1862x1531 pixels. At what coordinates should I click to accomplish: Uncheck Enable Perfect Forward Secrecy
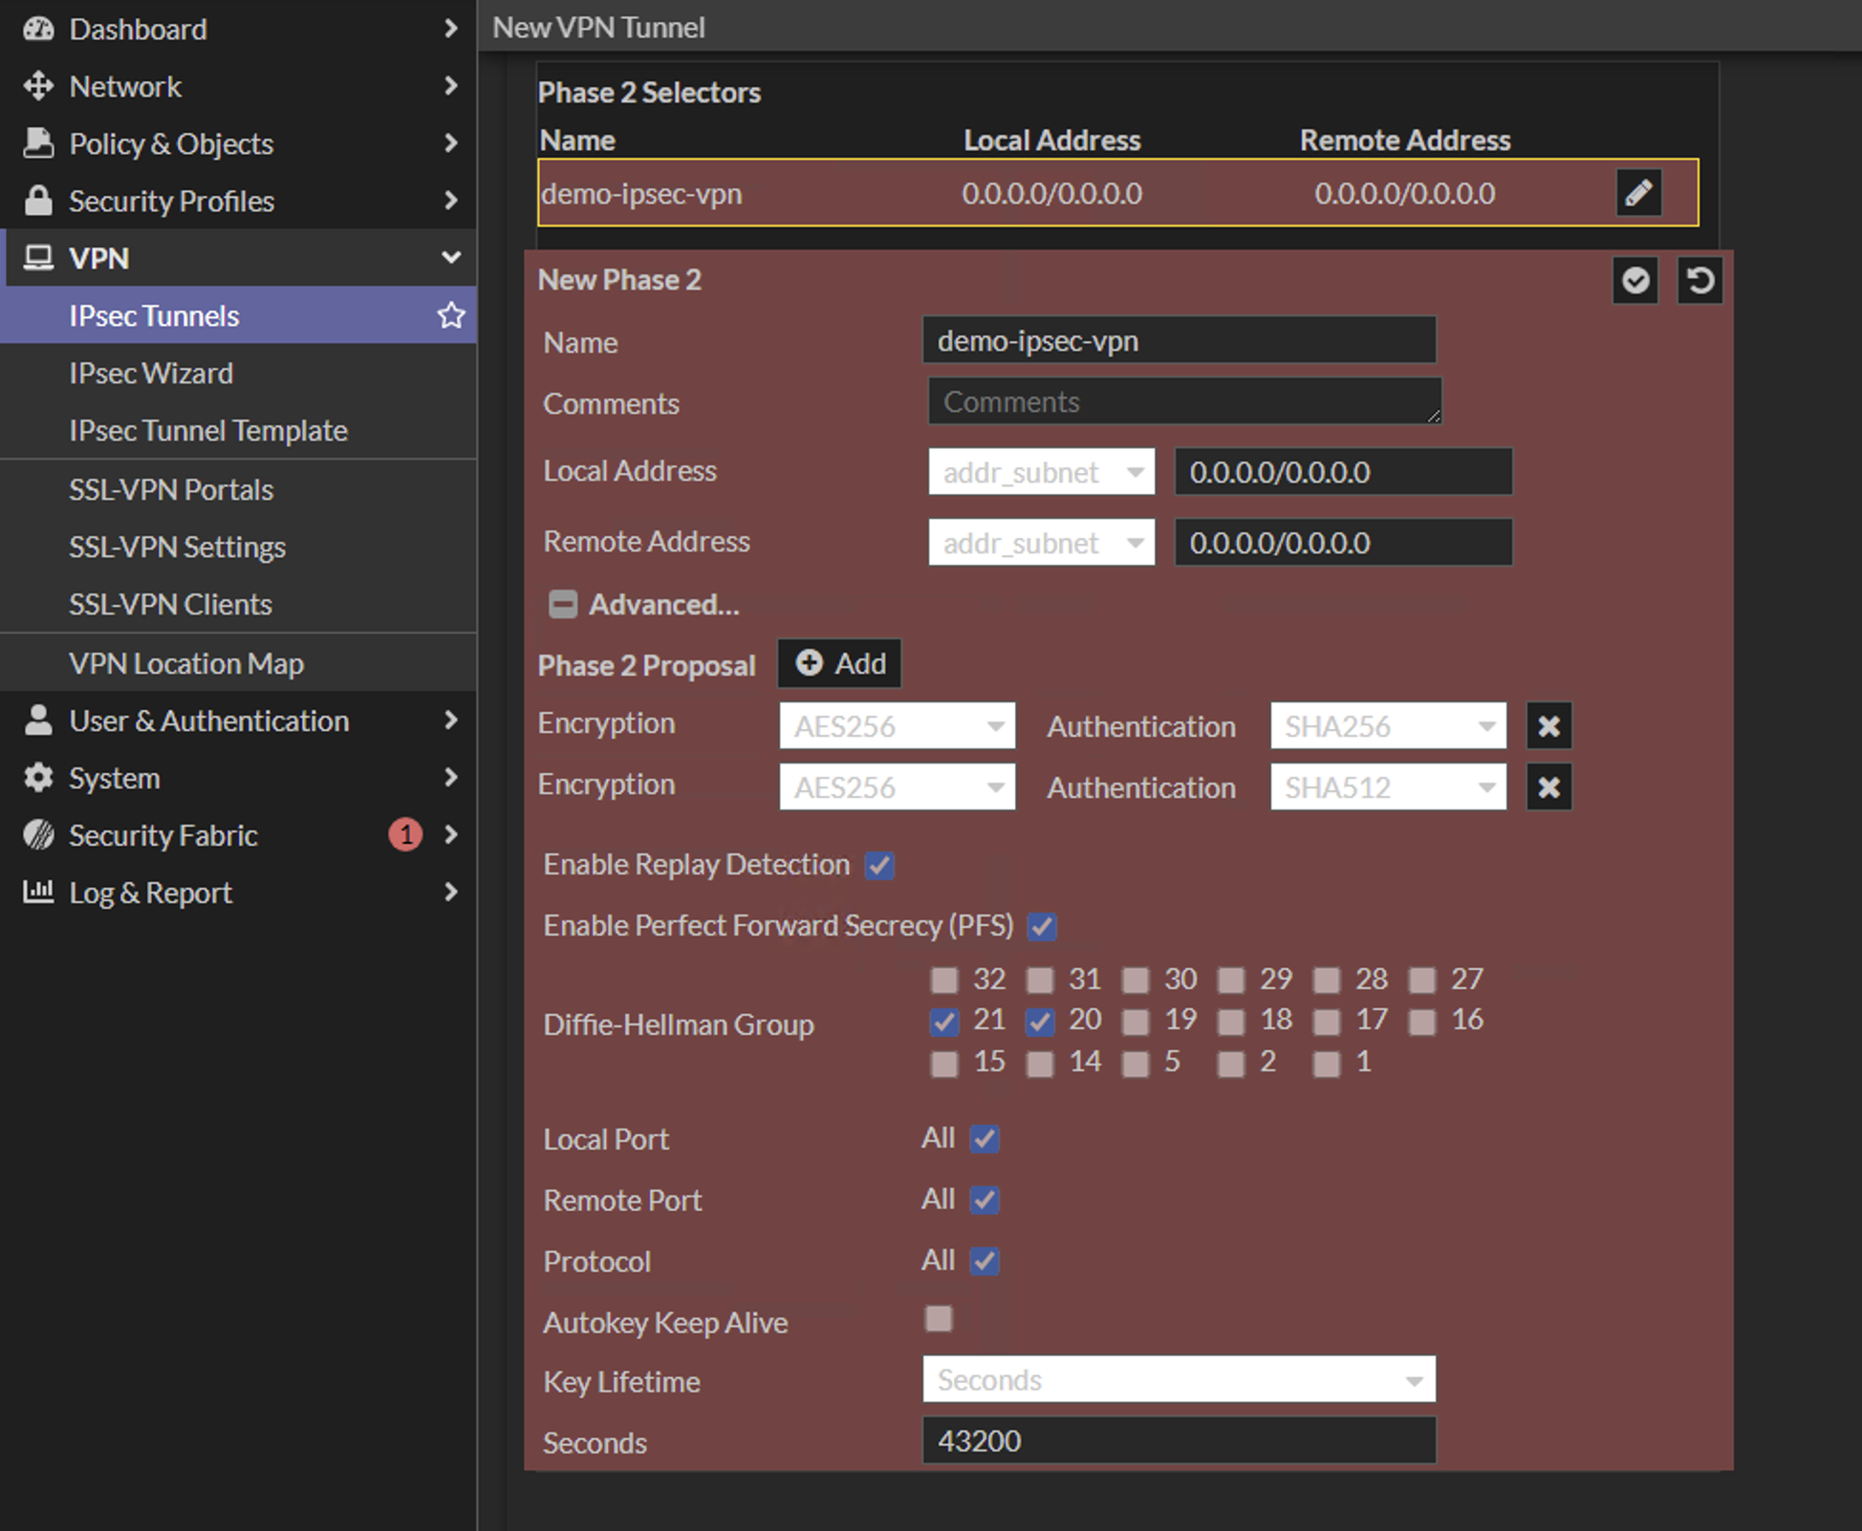click(x=1042, y=927)
